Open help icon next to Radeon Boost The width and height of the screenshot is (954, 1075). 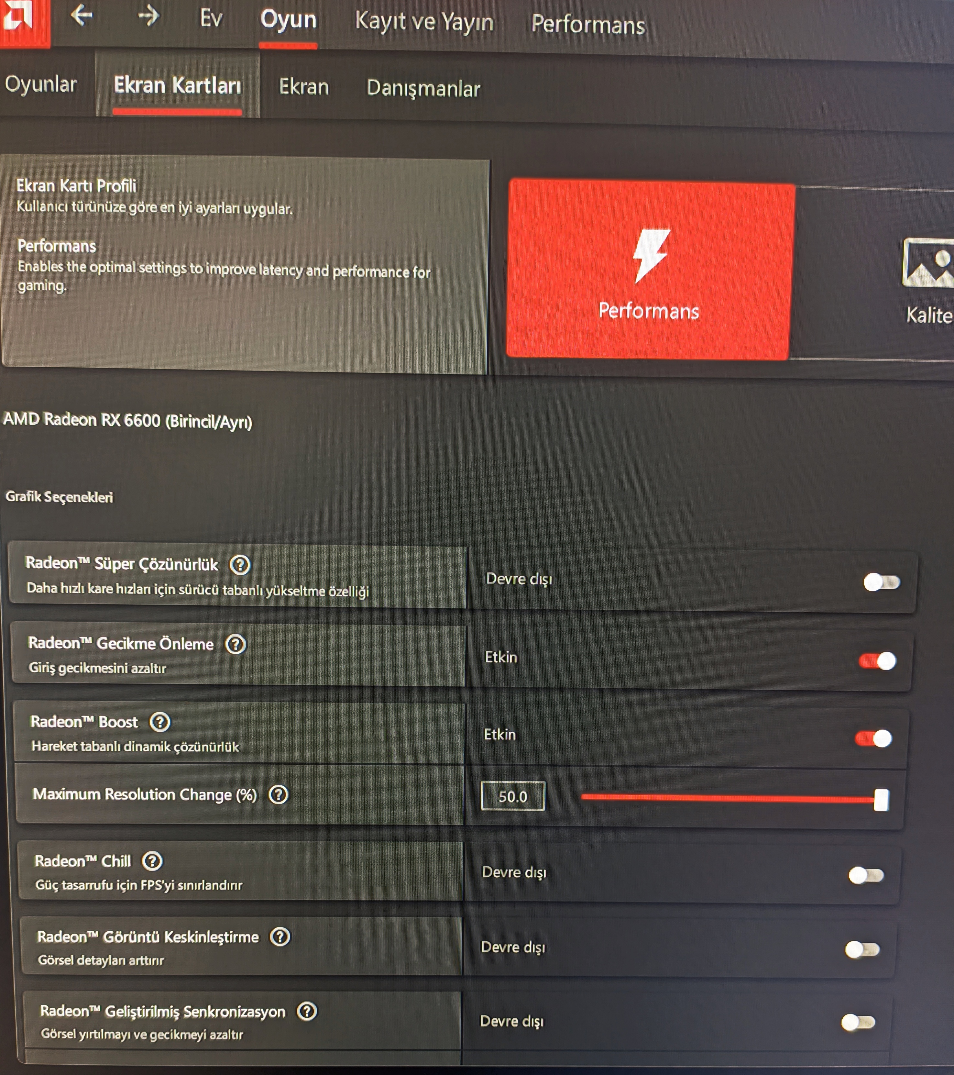(160, 722)
